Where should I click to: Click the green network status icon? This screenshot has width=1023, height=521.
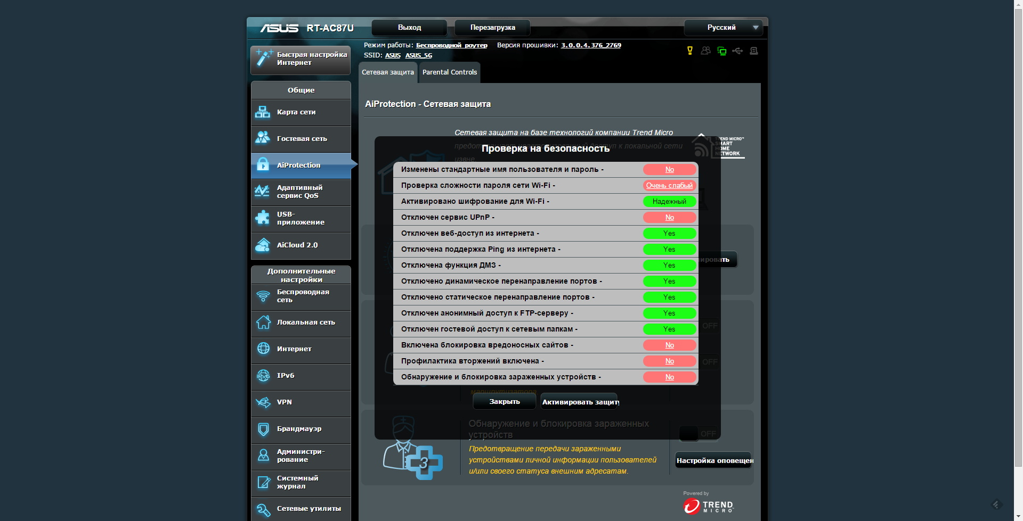[x=722, y=51]
